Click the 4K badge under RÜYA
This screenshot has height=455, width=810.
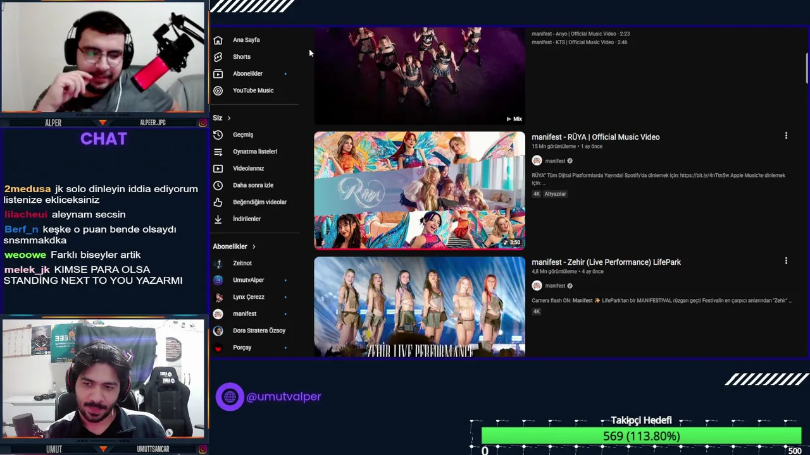point(537,194)
